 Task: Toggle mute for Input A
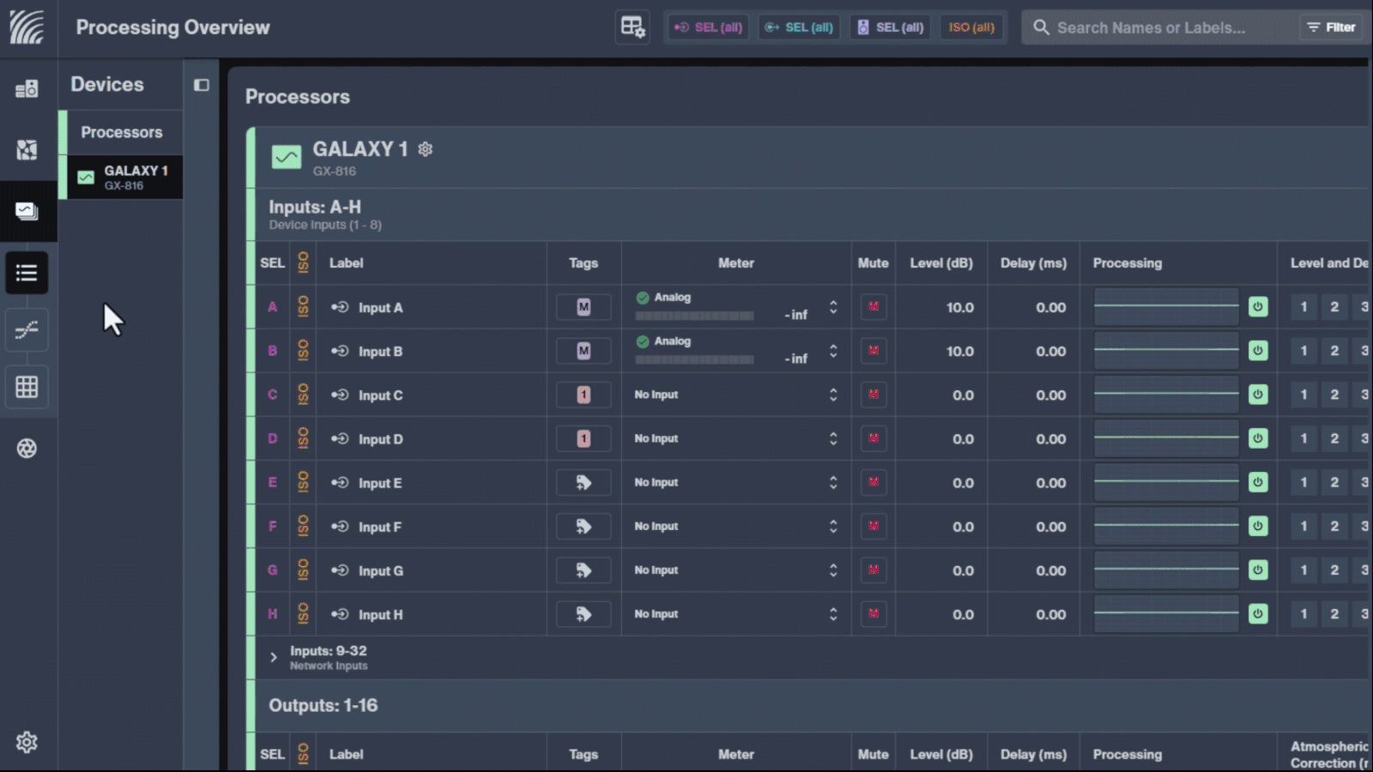[873, 307]
